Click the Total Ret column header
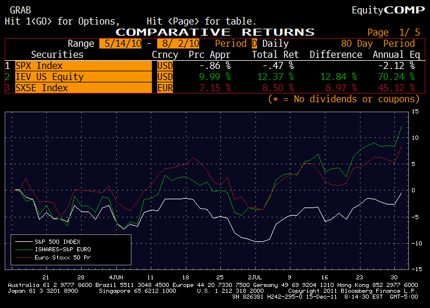This screenshot has height=308, width=430. point(275,54)
